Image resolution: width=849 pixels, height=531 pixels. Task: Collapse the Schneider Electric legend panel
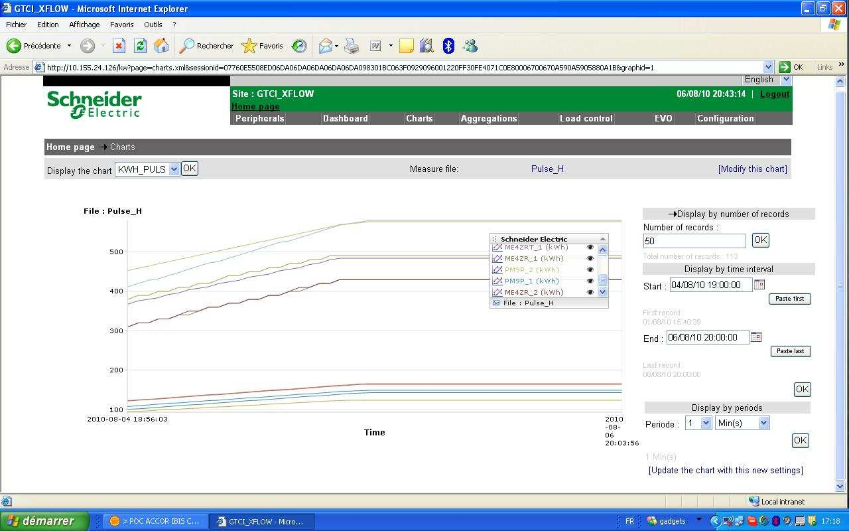[x=602, y=239]
